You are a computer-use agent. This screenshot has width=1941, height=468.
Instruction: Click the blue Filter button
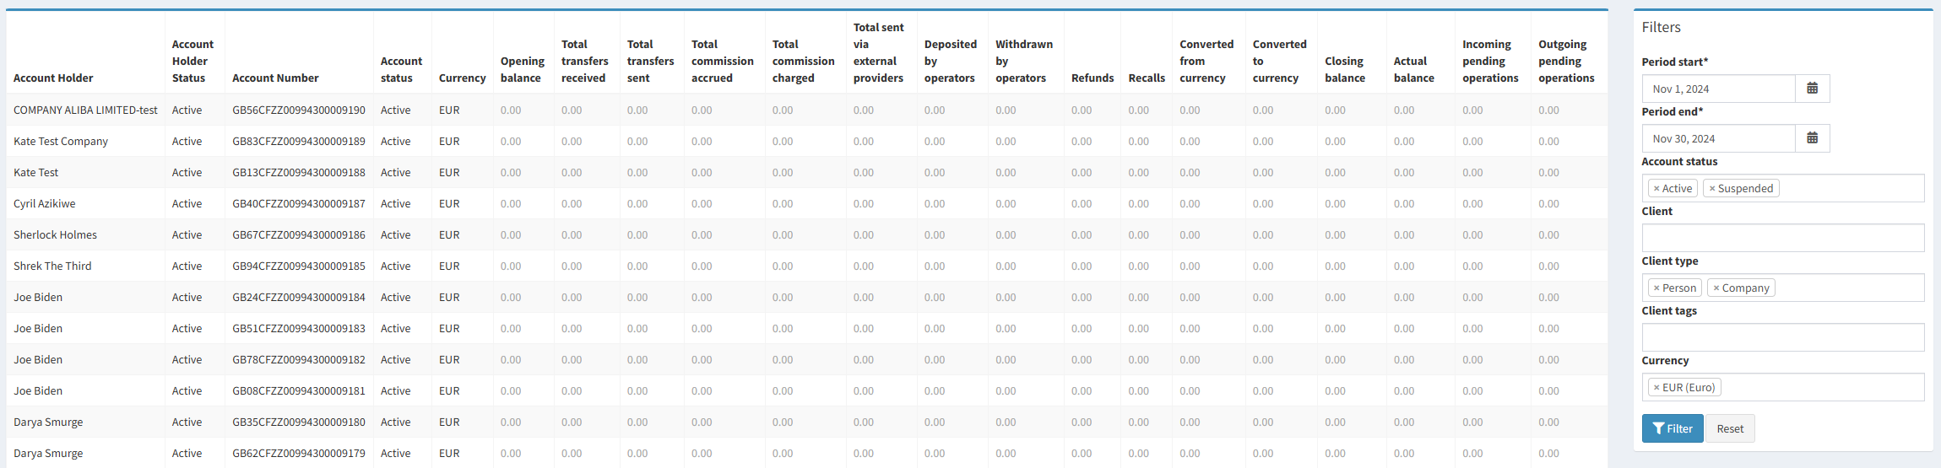pyautogui.click(x=1672, y=428)
